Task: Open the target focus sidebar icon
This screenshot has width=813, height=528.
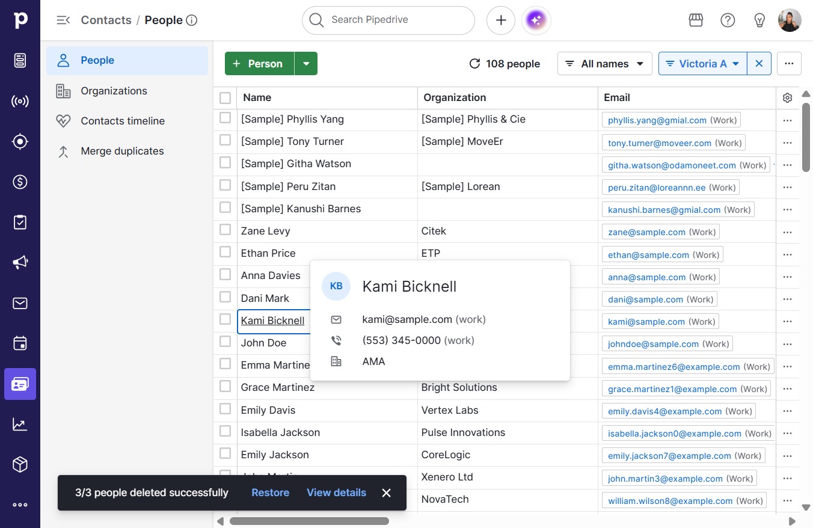Action: (20, 141)
